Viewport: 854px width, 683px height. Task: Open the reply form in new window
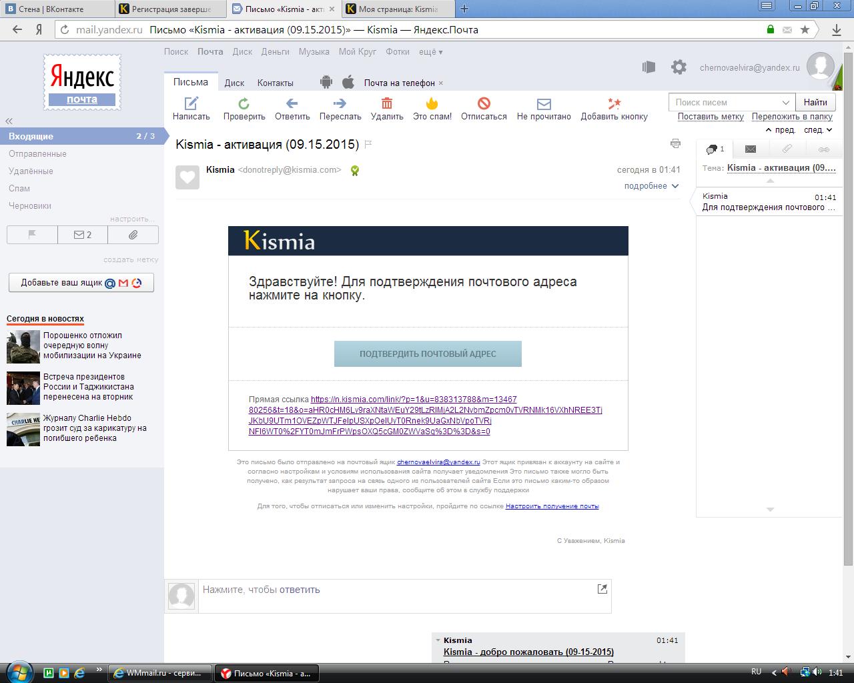602,588
